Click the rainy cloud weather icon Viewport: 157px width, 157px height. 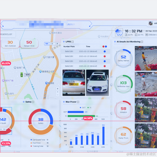[x=119, y=32]
